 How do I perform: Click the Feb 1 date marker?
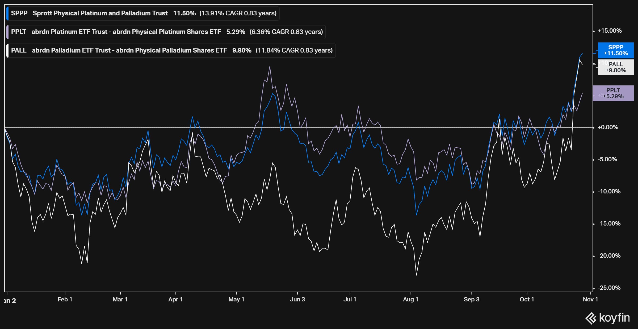coord(65,299)
